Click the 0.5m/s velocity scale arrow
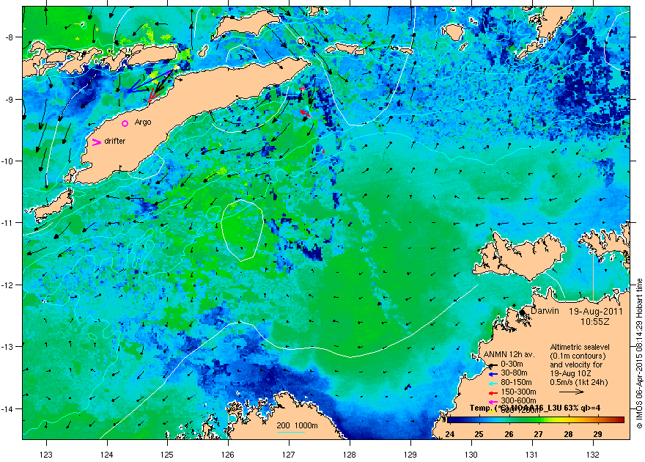The image size is (645, 462). point(572,392)
